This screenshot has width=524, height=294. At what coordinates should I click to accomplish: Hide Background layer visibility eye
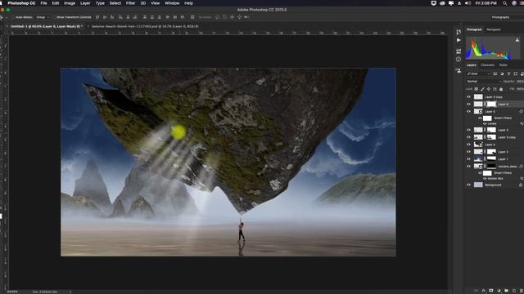coord(468,185)
